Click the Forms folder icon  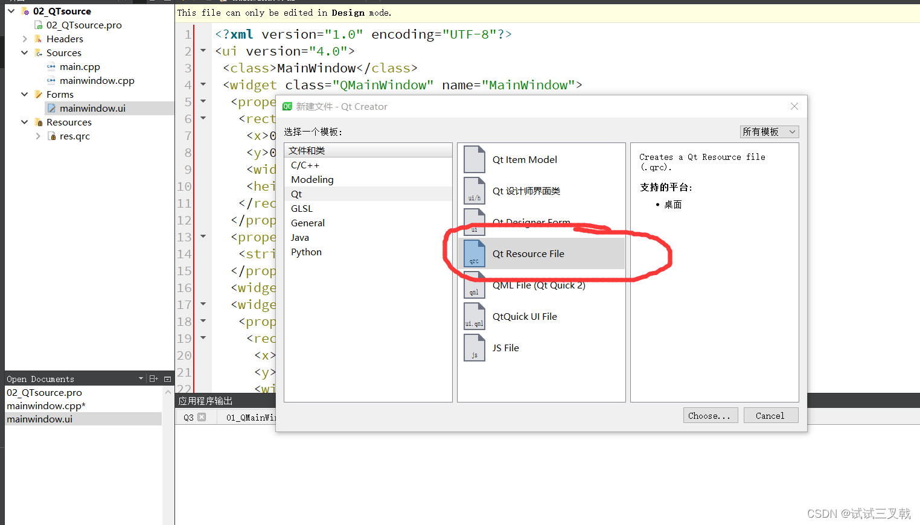click(x=39, y=94)
